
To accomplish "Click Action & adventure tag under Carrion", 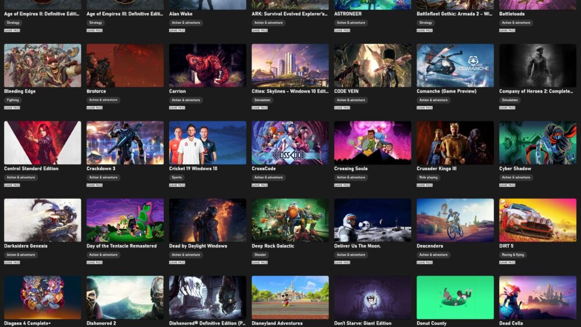I will pyautogui.click(x=186, y=100).
